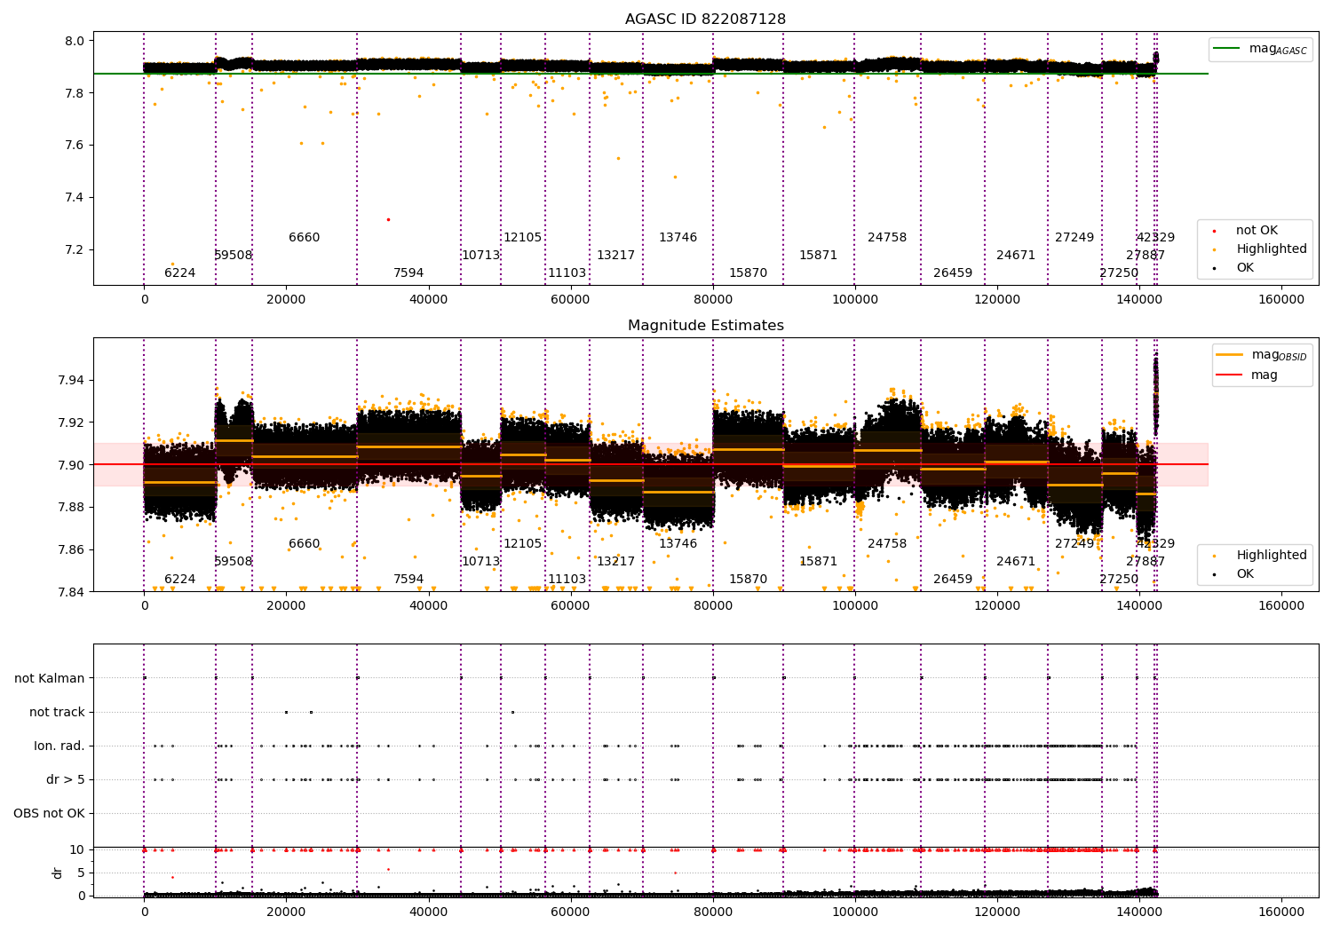
Task: Click the 'not Kalman' y-axis label
Action: (x=50, y=679)
